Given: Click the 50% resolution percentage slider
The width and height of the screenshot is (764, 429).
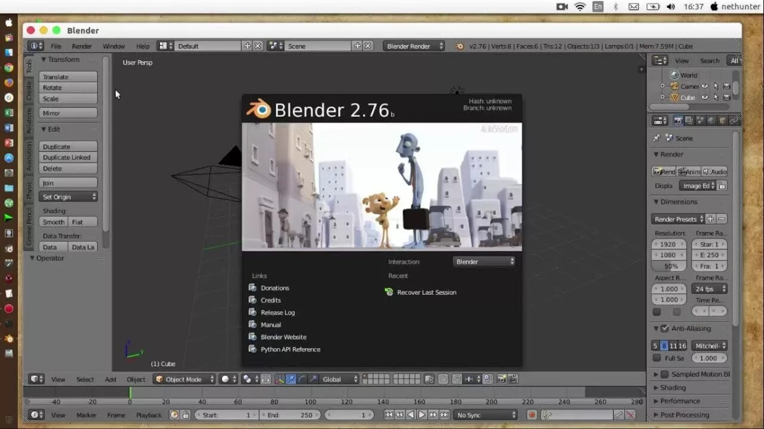Looking at the screenshot, I should [x=670, y=266].
